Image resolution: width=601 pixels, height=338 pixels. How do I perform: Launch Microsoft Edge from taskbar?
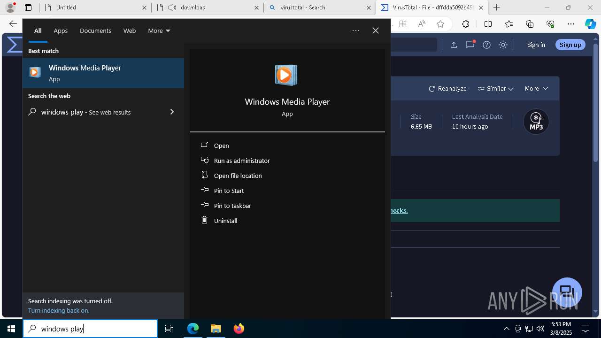193,329
